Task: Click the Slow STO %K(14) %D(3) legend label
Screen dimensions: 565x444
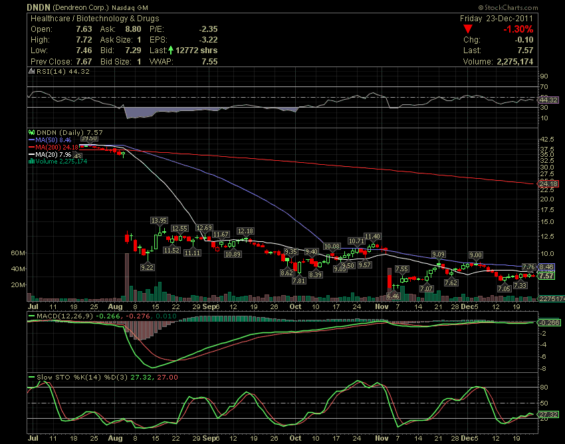Action: 82,378
